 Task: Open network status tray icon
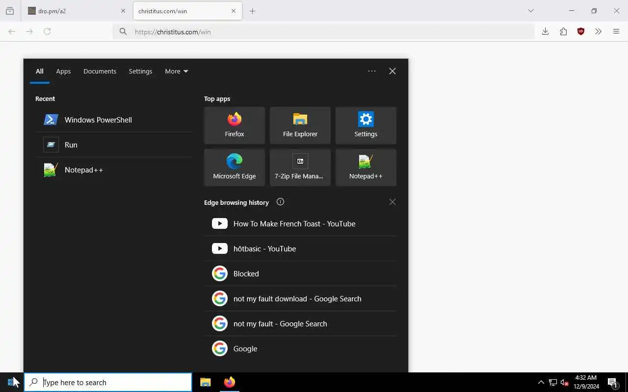pos(552,382)
